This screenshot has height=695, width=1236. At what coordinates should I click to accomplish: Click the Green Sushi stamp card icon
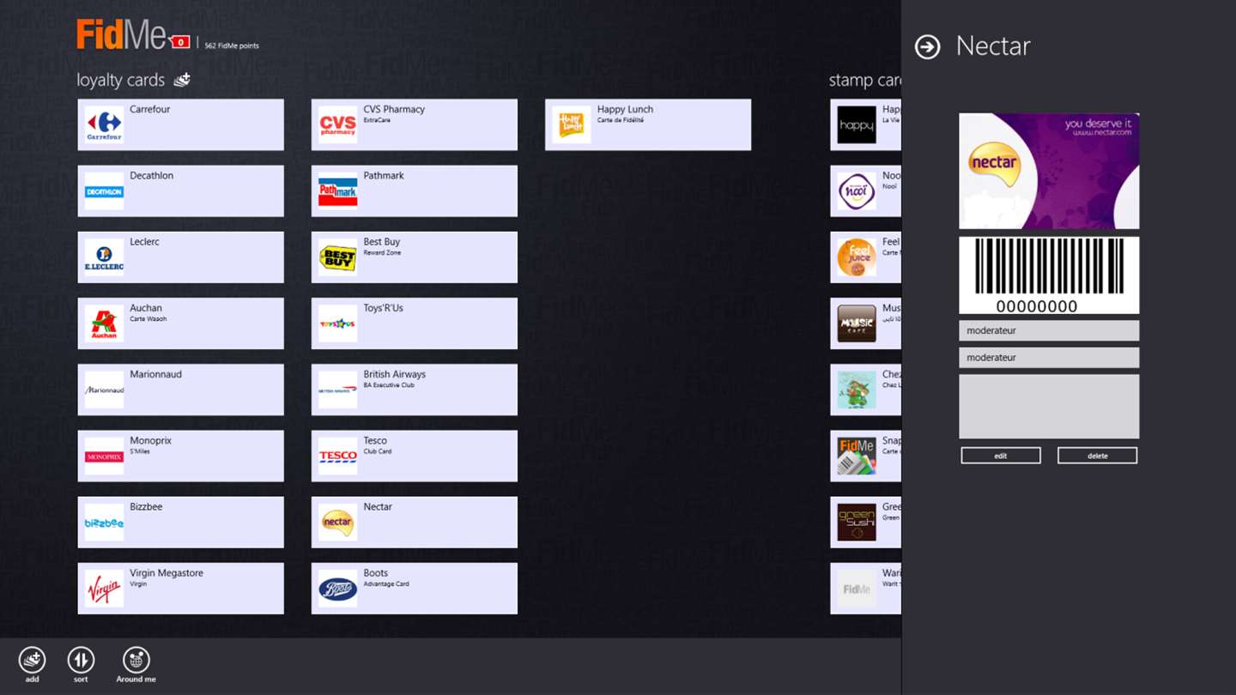point(857,523)
